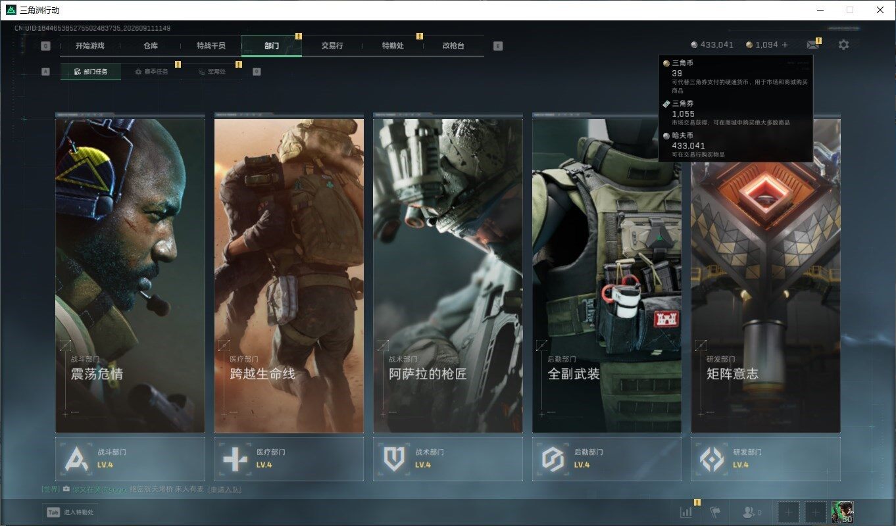Open the settings gear icon
The height and width of the screenshot is (526, 896).
(x=843, y=45)
